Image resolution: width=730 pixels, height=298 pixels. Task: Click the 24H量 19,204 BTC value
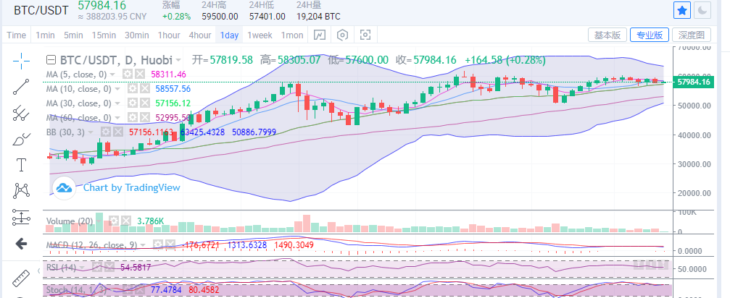(x=318, y=17)
